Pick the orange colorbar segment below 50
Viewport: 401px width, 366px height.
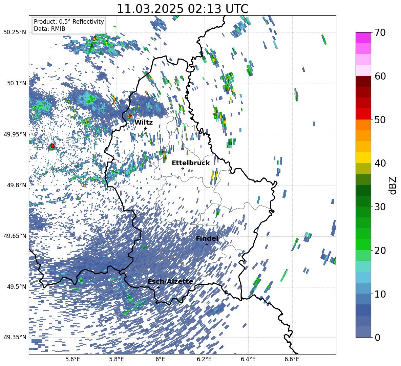tap(363, 125)
